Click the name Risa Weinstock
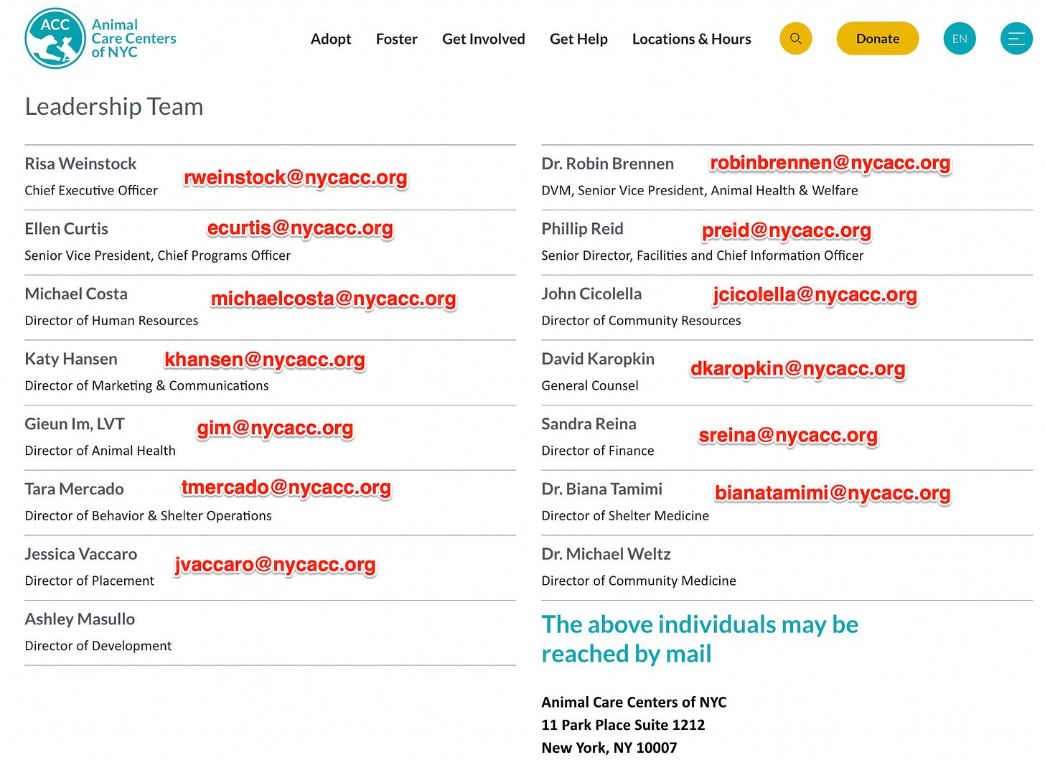Viewport: 1045px width, 760px height. tap(80, 164)
